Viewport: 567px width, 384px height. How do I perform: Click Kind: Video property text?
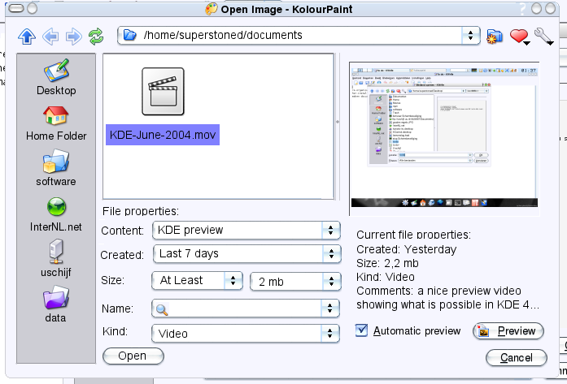386,277
